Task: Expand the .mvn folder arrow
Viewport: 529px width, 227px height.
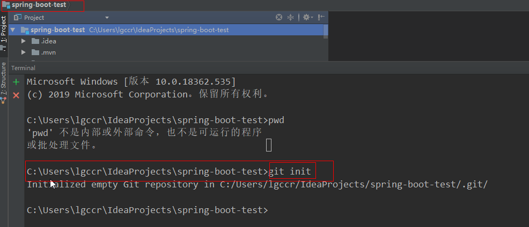Action: [23, 52]
